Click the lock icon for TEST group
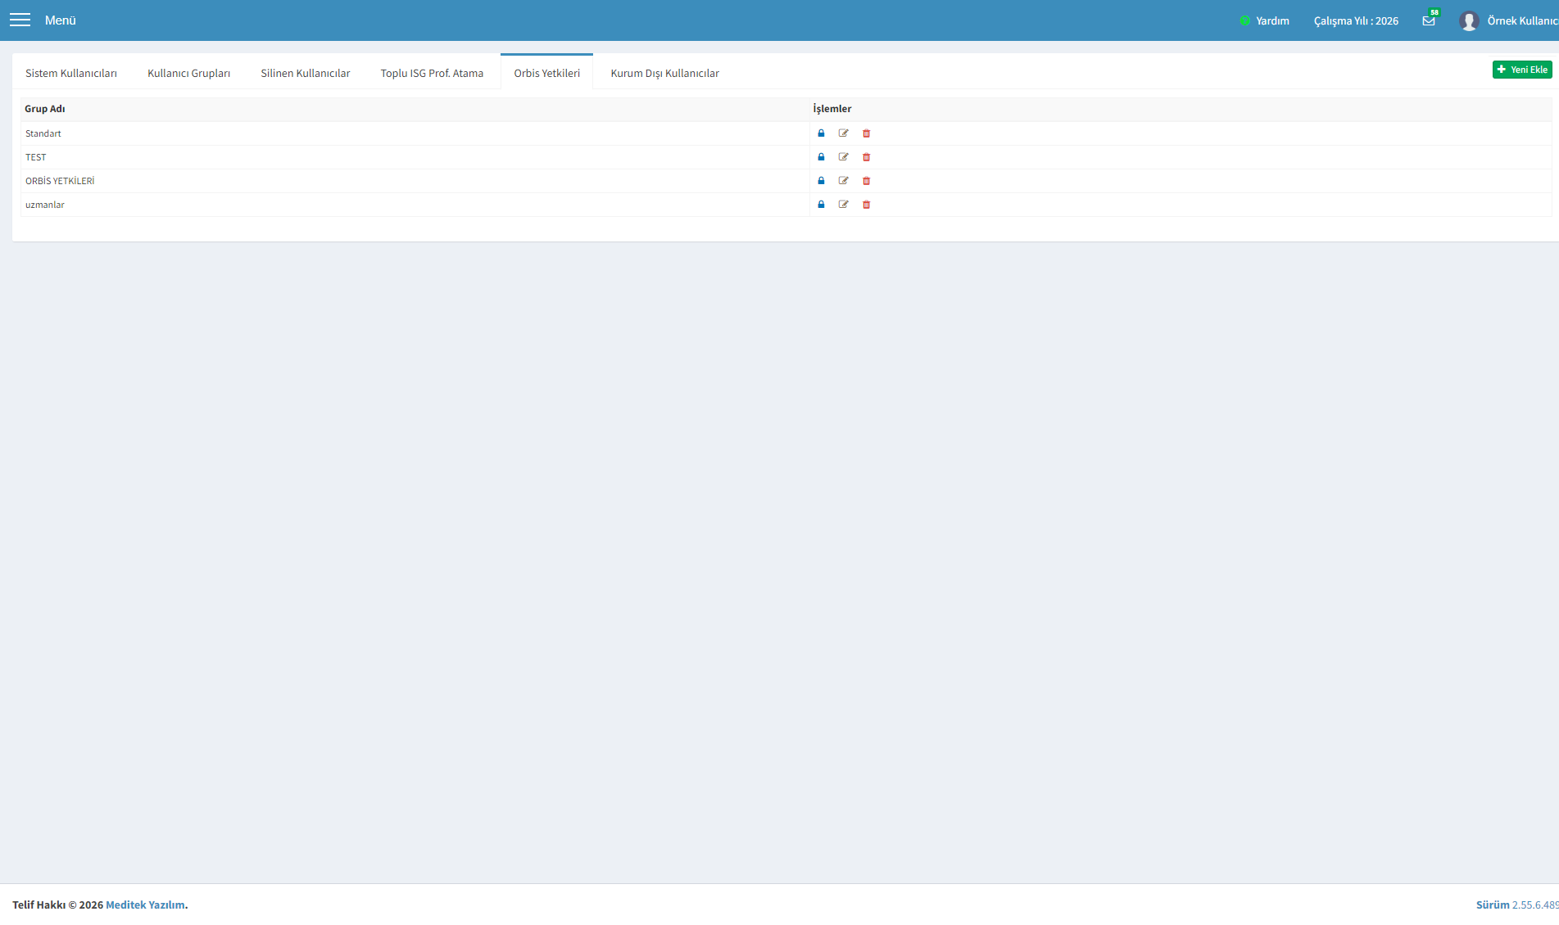Image resolution: width=1559 pixels, height=925 pixels. coord(821,157)
